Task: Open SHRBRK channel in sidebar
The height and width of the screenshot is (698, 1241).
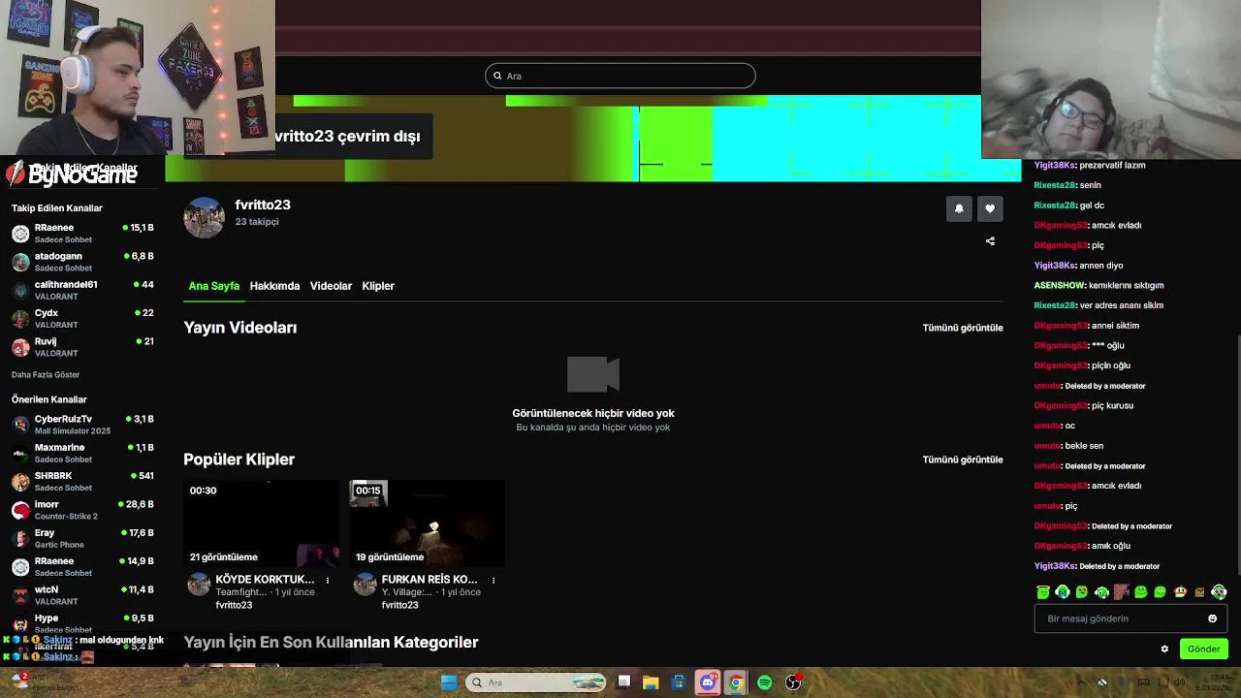Action: pyautogui.click(x=82, y=482)
